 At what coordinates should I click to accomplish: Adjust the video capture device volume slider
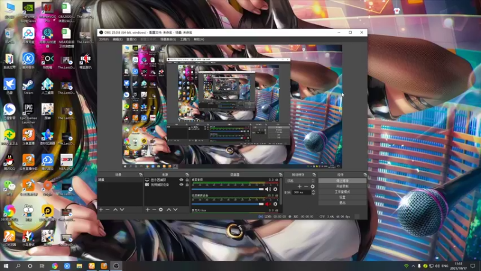coord(228,204)
